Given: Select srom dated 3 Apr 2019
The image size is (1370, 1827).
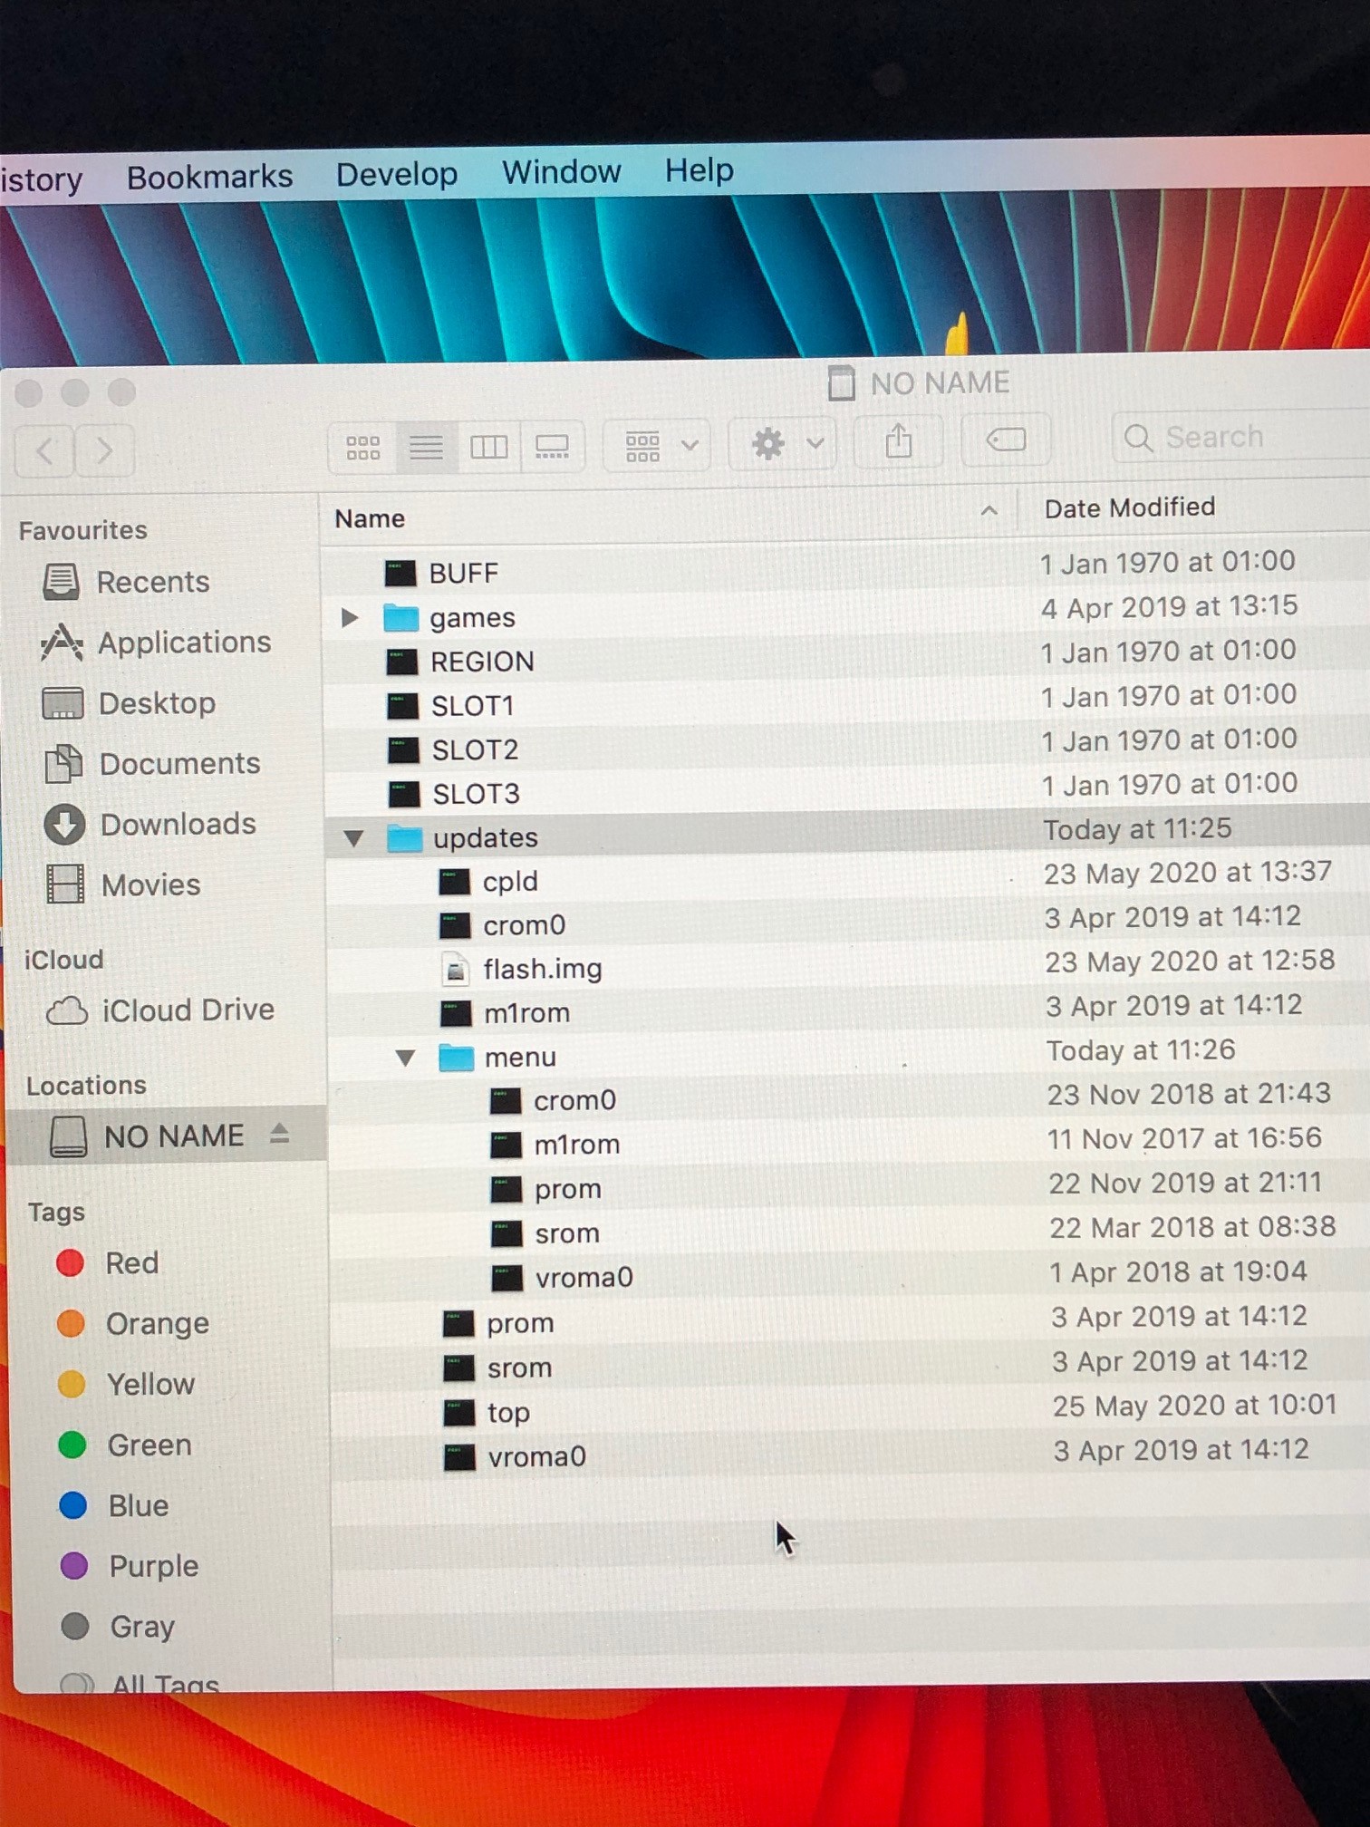Looking at the screenshot, I should [849, 1366].
